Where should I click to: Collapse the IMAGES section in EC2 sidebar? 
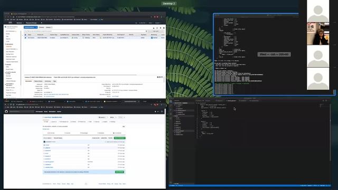click(x=6, y=64)
